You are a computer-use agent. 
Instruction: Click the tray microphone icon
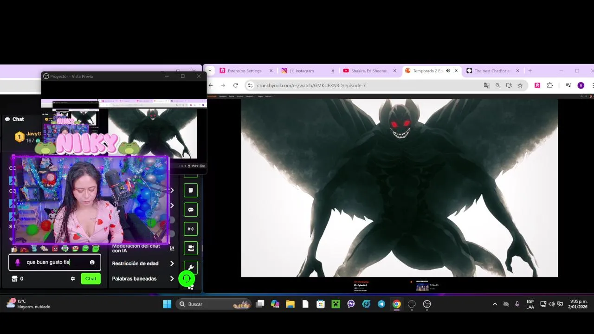[x=517, y=304]
